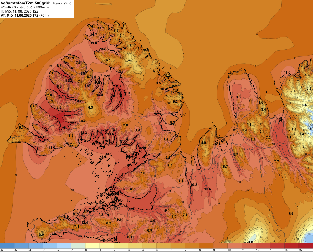Click the temperature value "4.3"
Screen dimensions: 313x252
click(x=90, y=107)
